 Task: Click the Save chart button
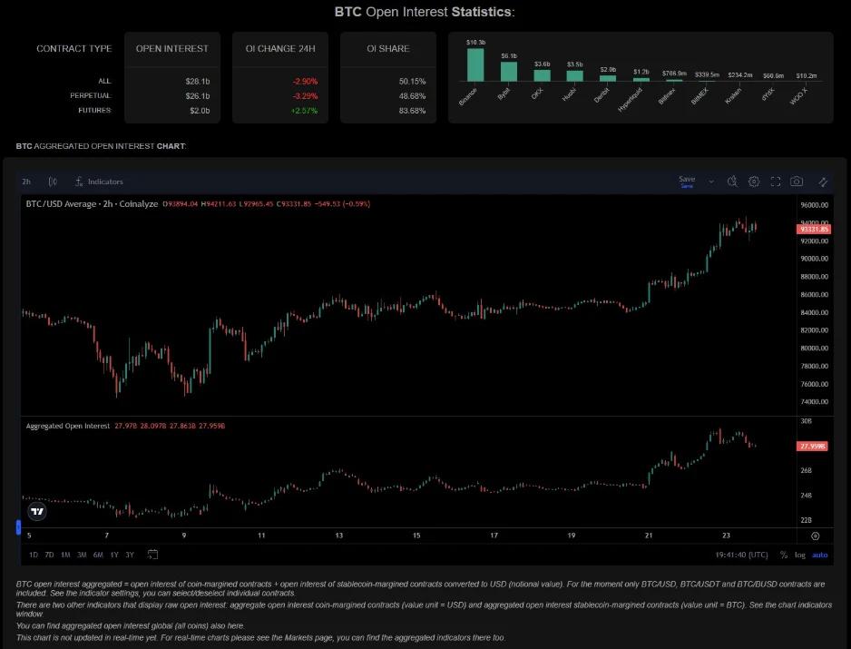[687, 182]
